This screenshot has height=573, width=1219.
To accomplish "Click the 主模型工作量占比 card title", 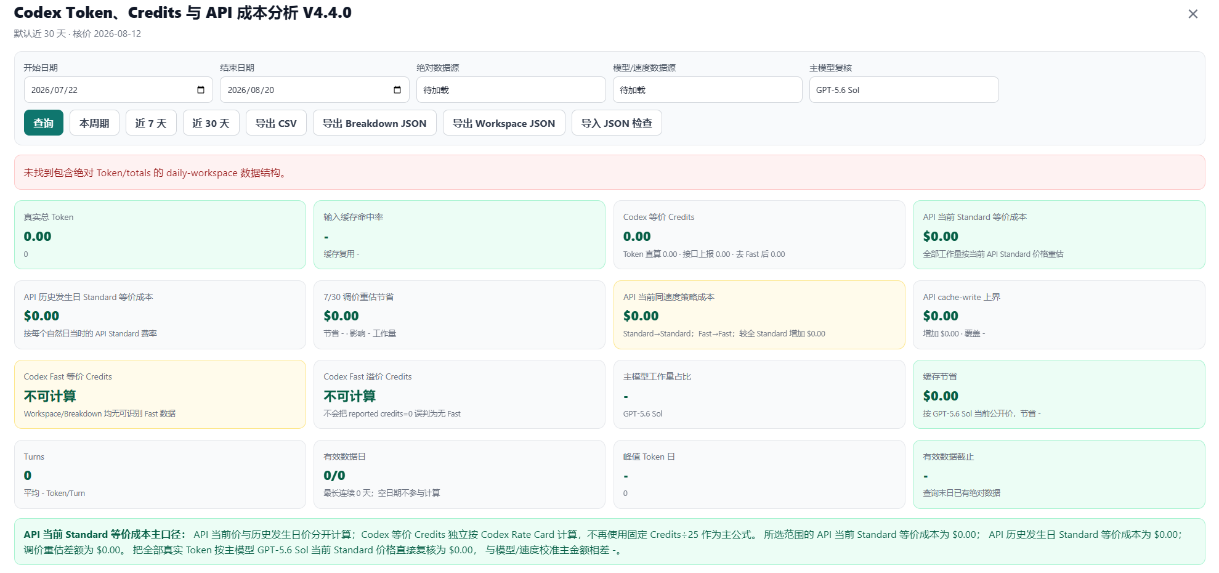I will (657, 376).
